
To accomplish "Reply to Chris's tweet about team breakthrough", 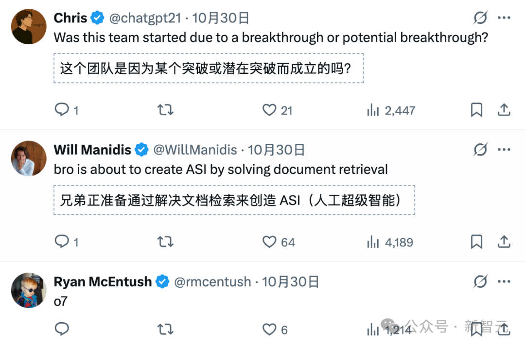I will (62, 110).
